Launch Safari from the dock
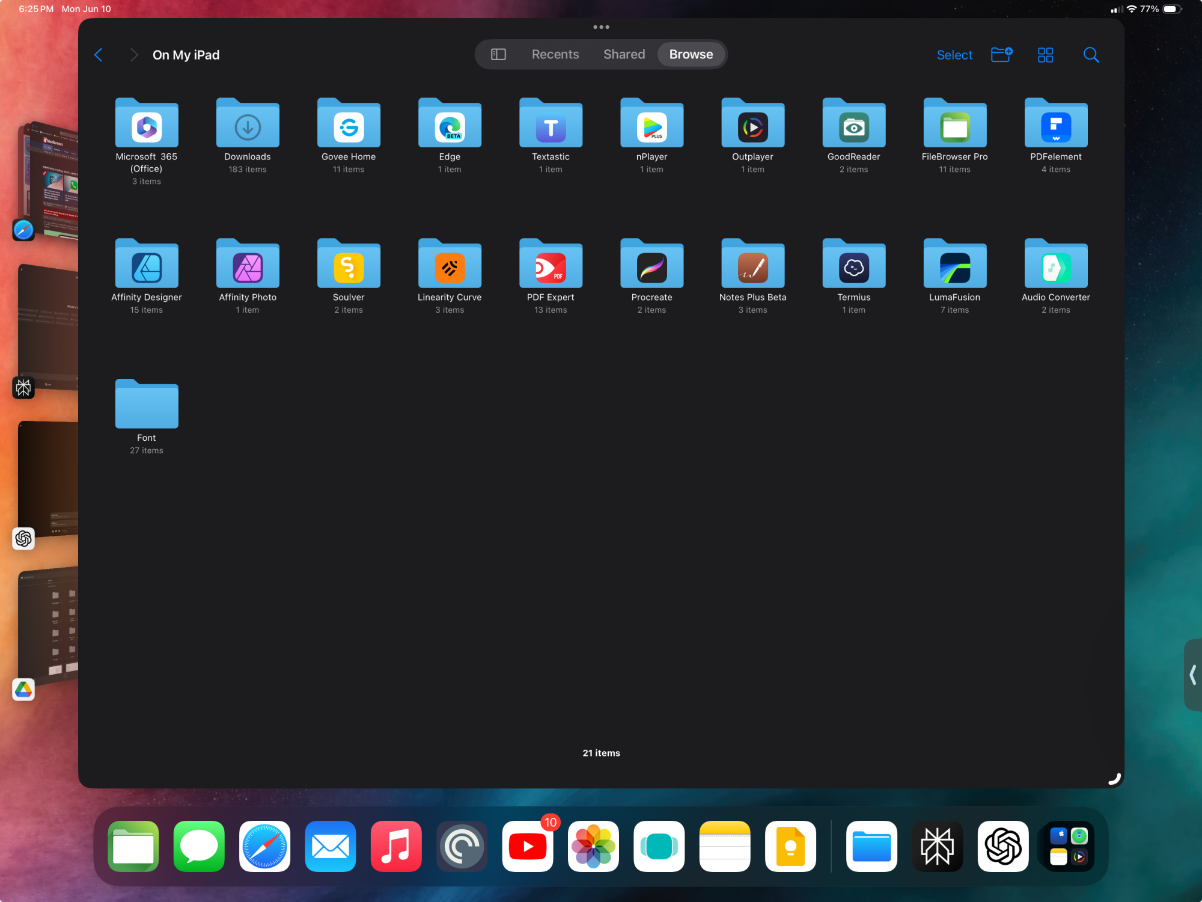The width and height of the screenshot is (1202, 902). [x=264, y=847]
